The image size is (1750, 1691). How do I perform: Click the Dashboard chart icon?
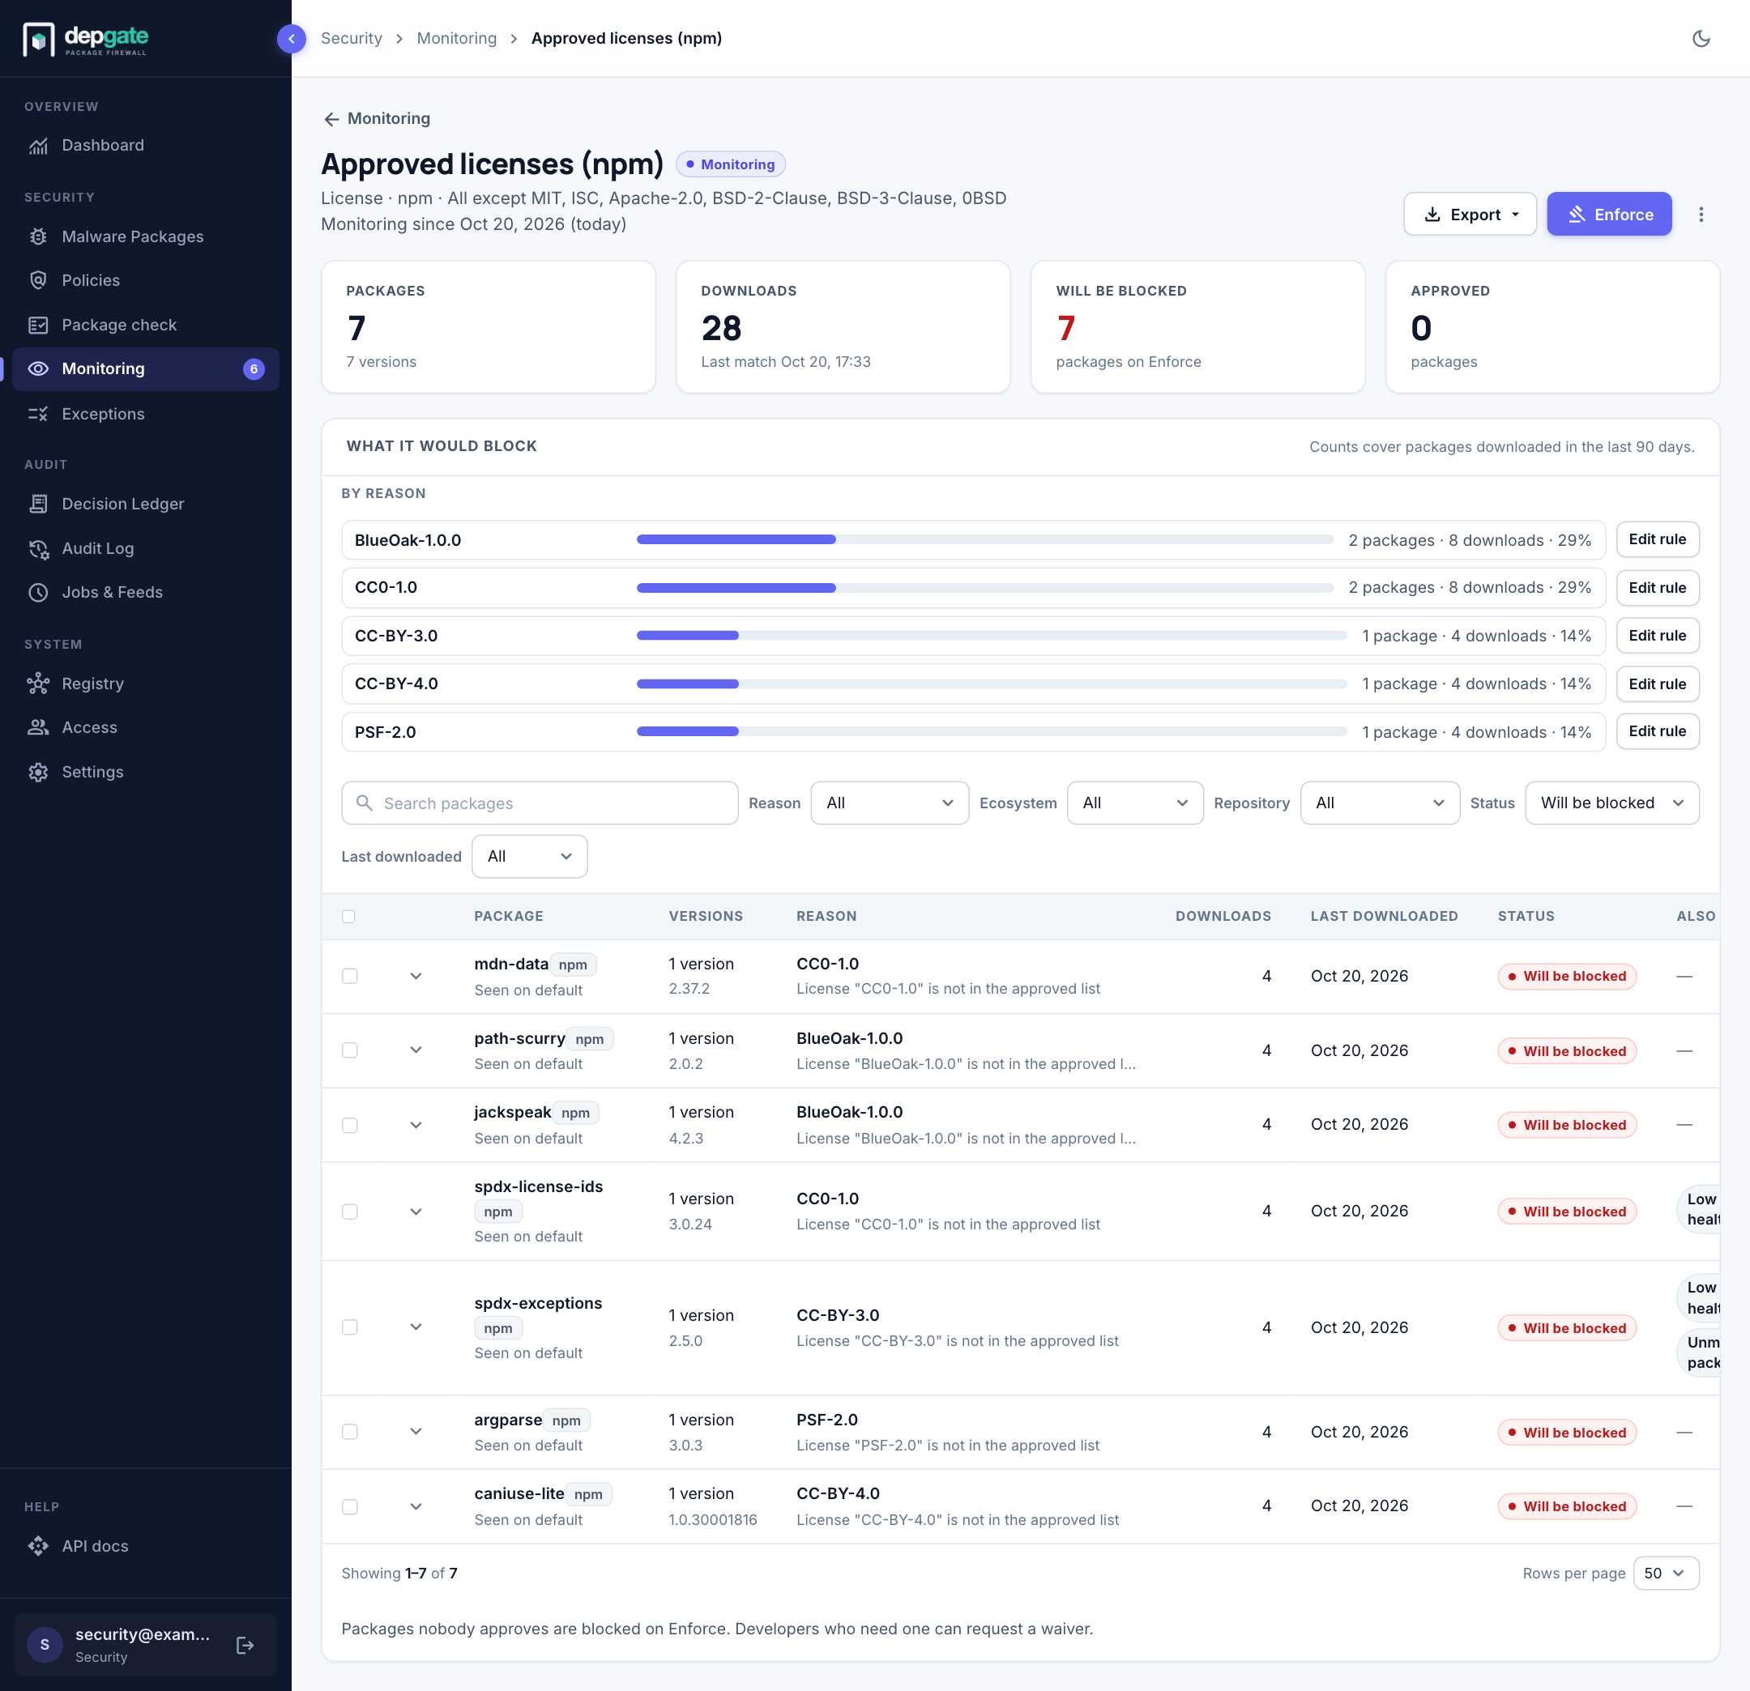coord(38,146)
